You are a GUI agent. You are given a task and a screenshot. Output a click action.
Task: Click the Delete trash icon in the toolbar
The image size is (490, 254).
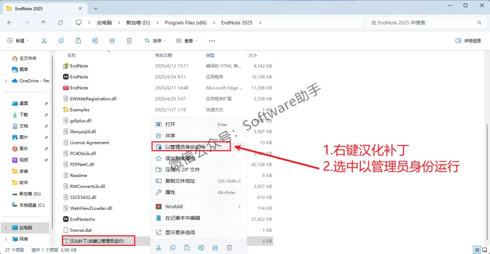click(129, 41)
